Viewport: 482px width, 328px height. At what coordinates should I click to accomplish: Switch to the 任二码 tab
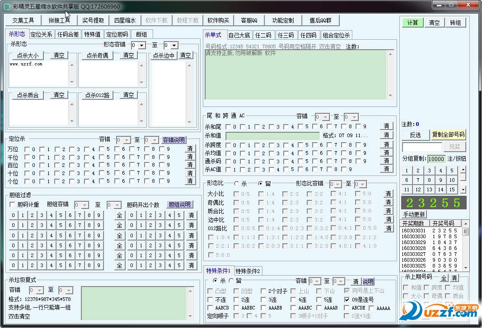[263, 35]
